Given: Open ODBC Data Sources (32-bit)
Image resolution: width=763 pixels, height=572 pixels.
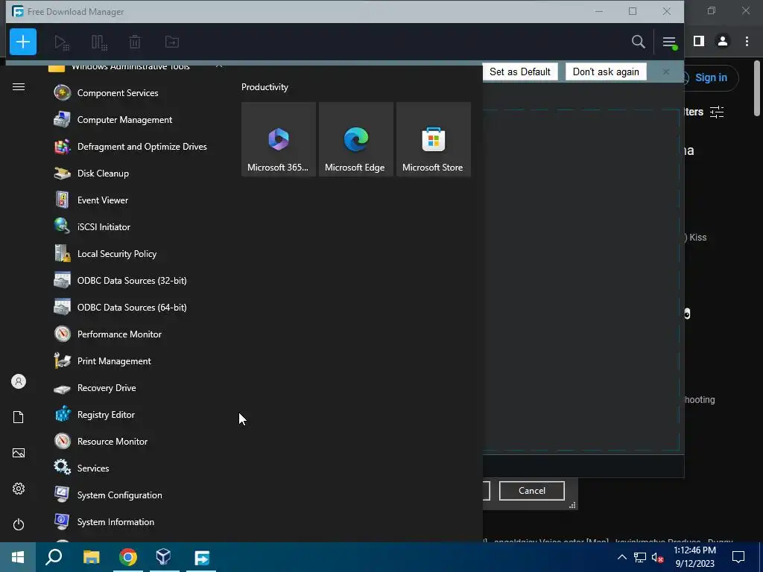Looking at the screenshot, I should pyautogui.click(x=137, y=280).
